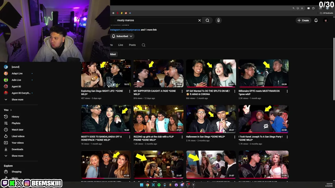Expand the You section chevron
The image size is (335, 188).
tap(11, 110)
